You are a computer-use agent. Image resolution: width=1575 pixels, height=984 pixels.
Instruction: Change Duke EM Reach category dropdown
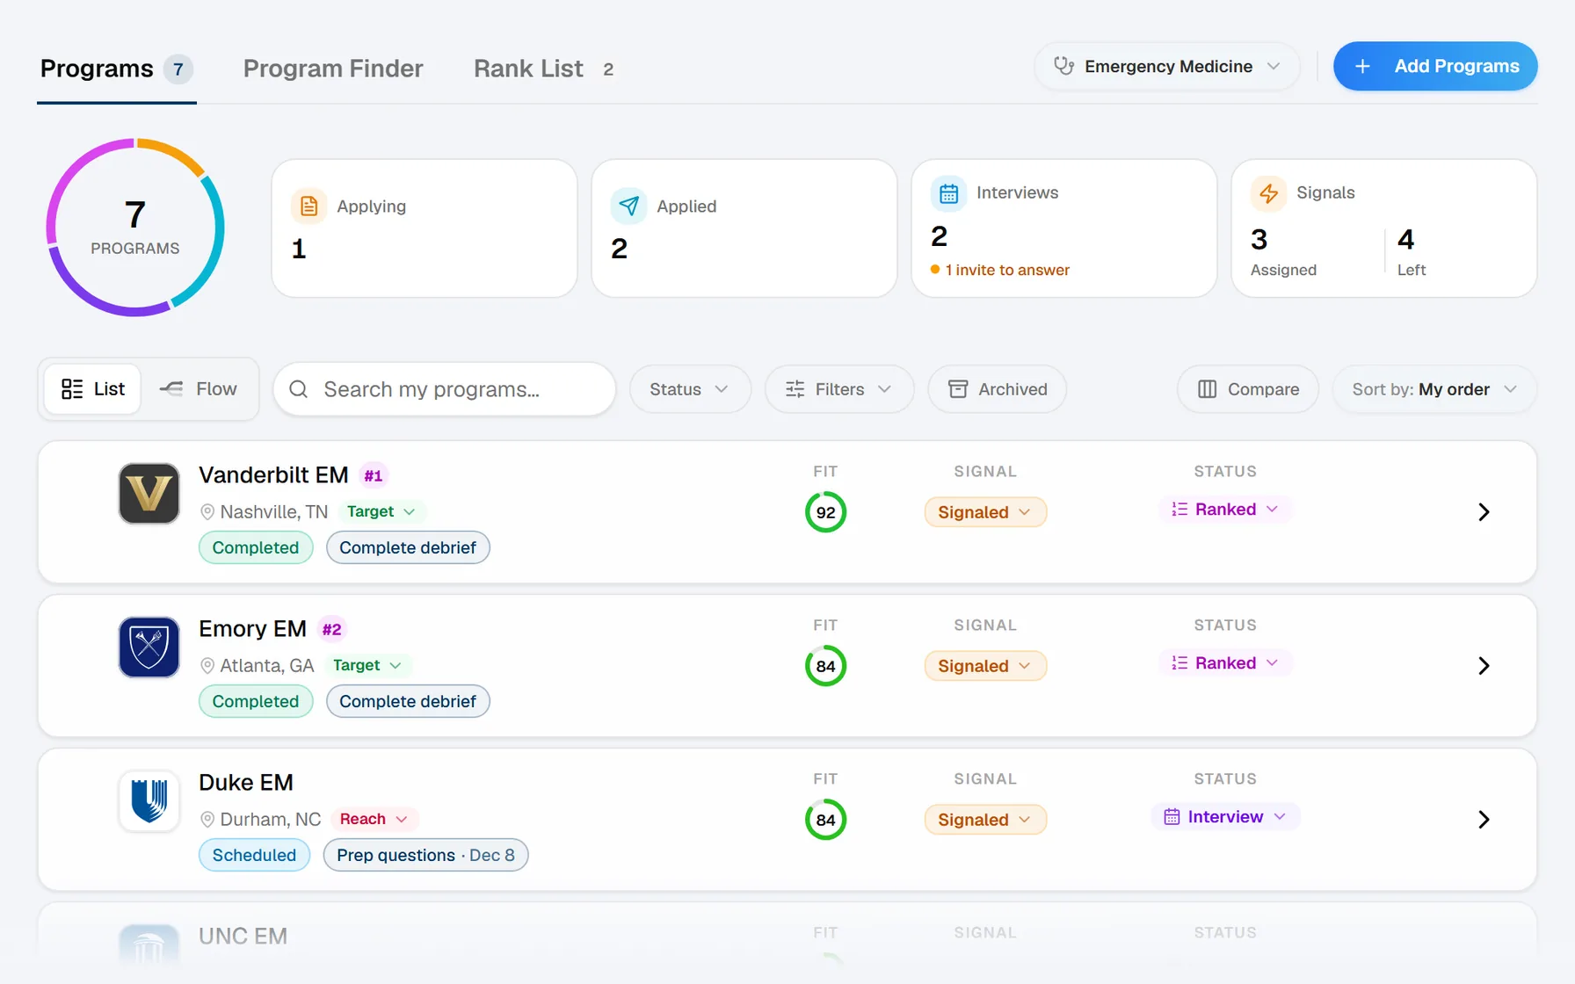click(x=374, y=819)
